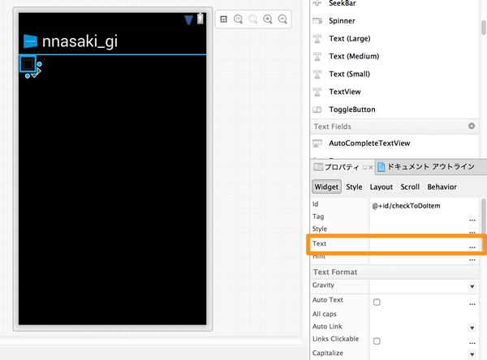The height and width of the screenshot is (360, 487).
Task: Click the All caps property label
Action: 324,314
